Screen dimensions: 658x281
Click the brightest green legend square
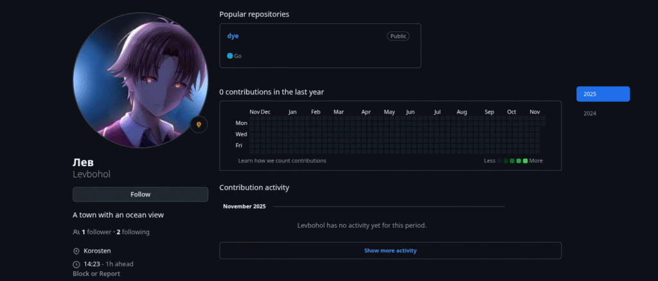click(x=526, y=160)
